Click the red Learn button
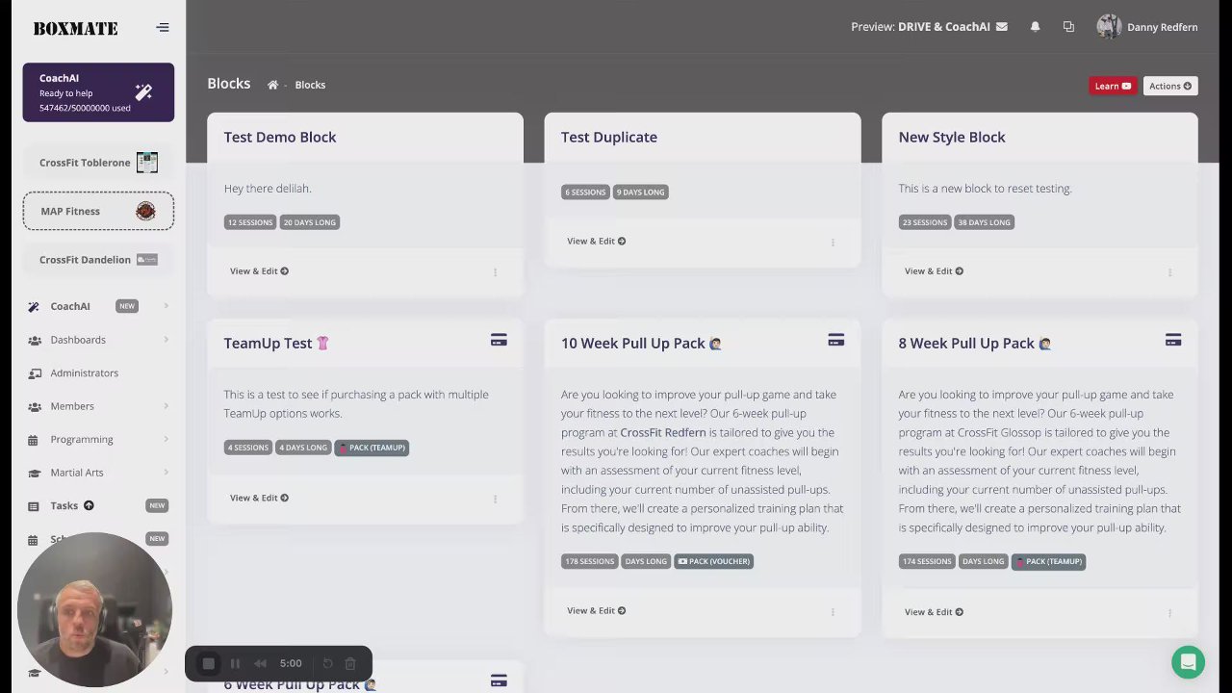Image resolution: width=1232 pixels, height=693 pixels. pos(1113,86)
